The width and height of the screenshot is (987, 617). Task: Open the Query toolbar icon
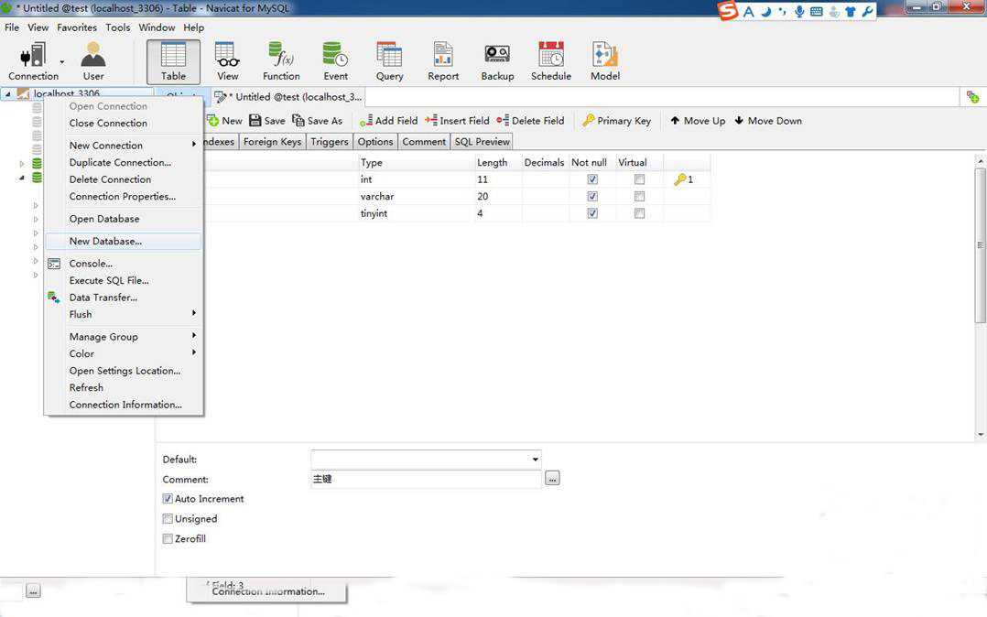click(389, 61)
